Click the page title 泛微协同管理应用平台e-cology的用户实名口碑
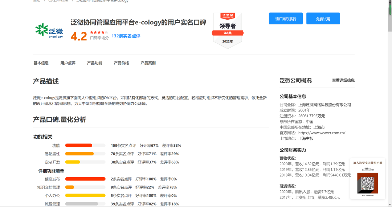 138,22
